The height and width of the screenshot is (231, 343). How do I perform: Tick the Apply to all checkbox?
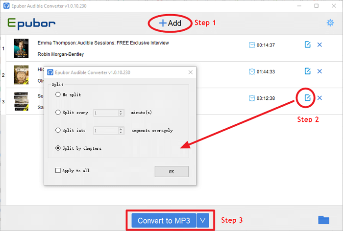coord(58,170)
